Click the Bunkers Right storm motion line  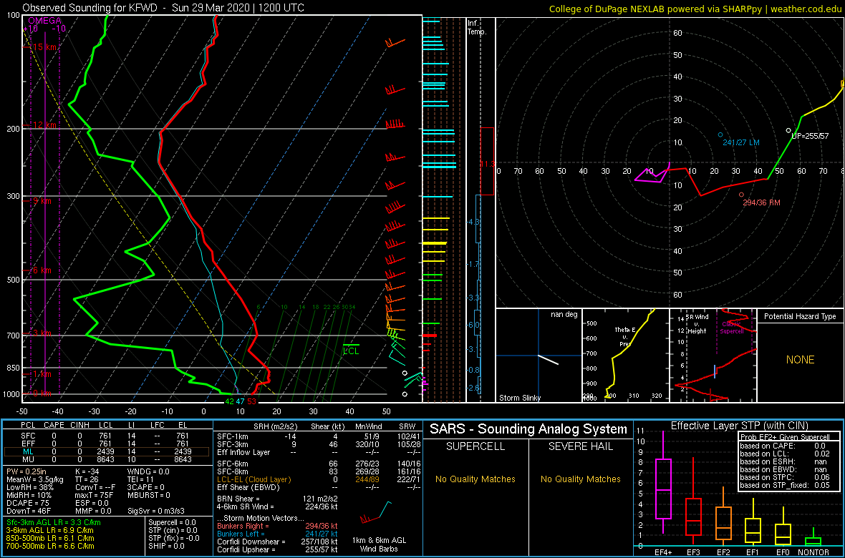(277, 526)
